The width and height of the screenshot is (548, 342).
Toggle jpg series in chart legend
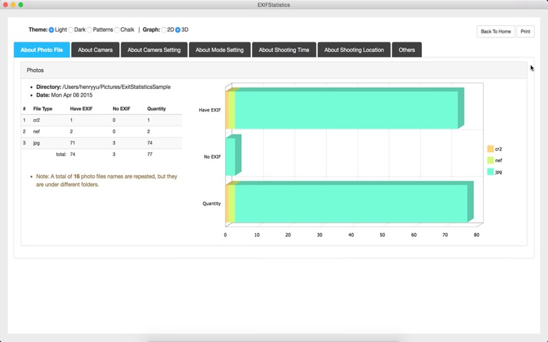pyautogui.click(x=495, y=172)
